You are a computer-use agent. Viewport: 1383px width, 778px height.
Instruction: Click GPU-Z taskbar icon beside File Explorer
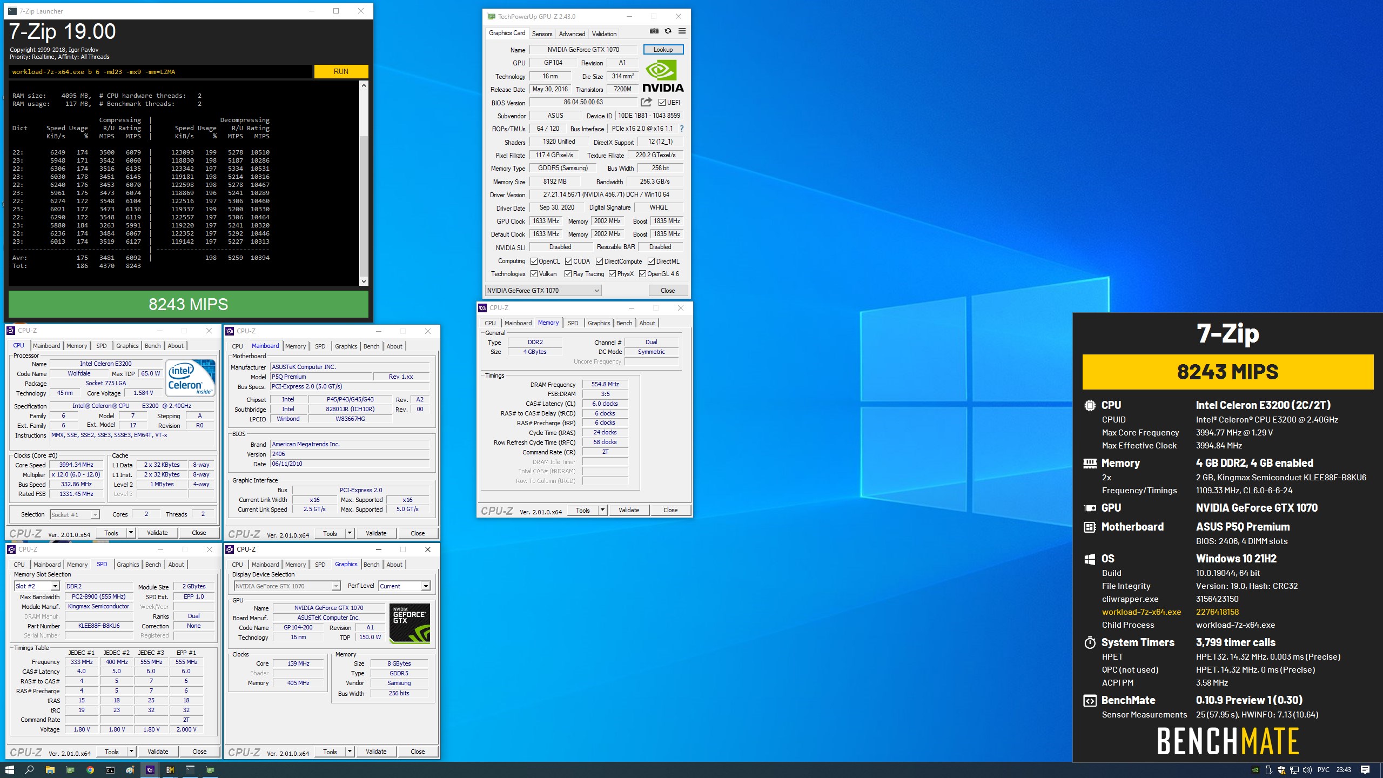coord(70,770)
